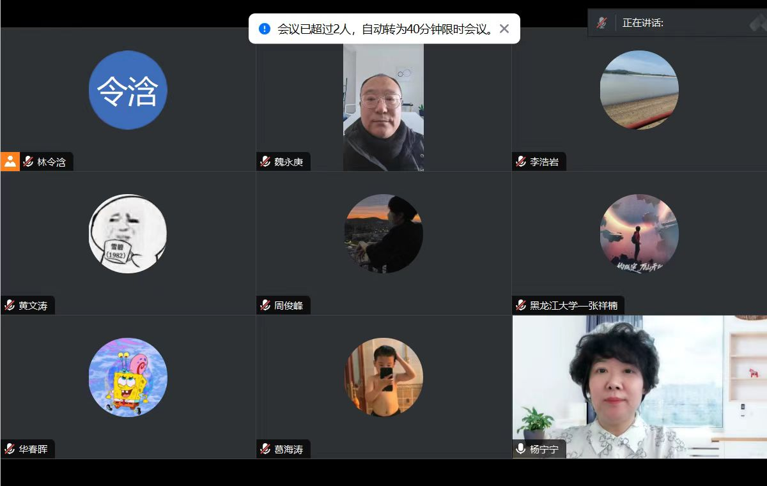Click muted mic icon next to 魏永庚
The height and width of the screenshot is (486, 767).
[x=265, y=162]
